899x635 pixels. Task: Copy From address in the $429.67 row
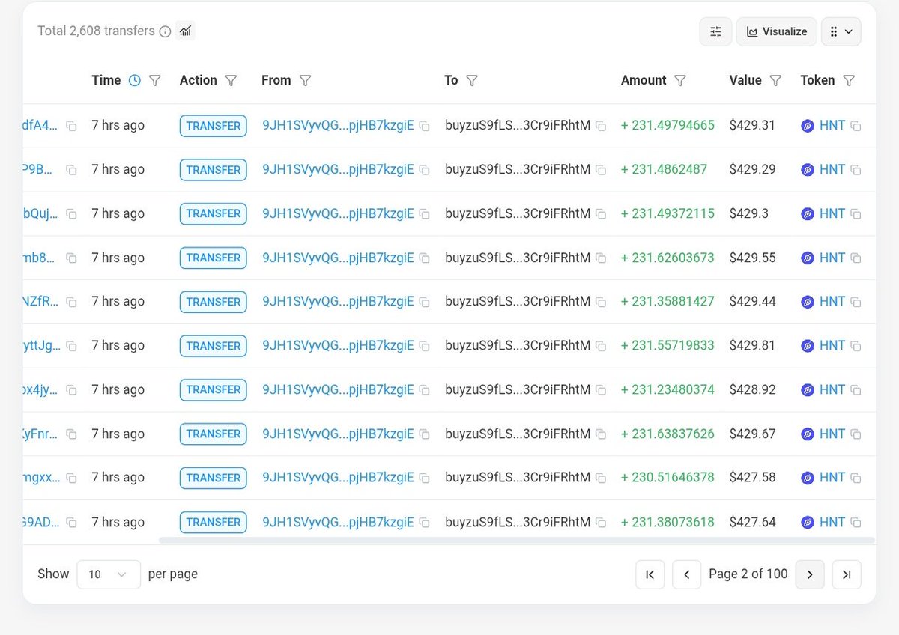pos(425,434)
